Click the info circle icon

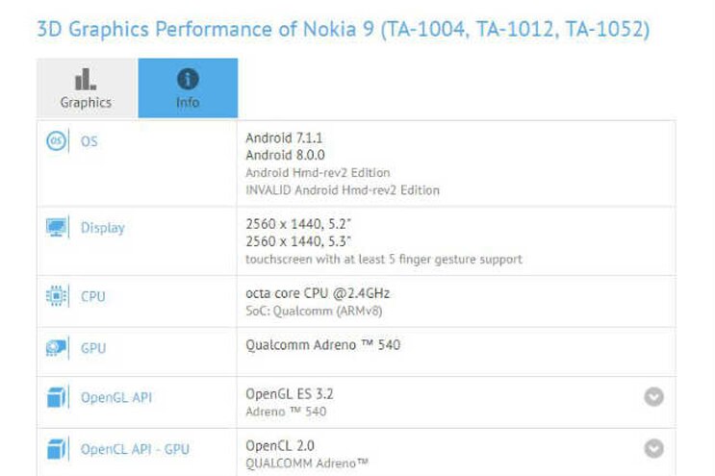click(188, 79)
